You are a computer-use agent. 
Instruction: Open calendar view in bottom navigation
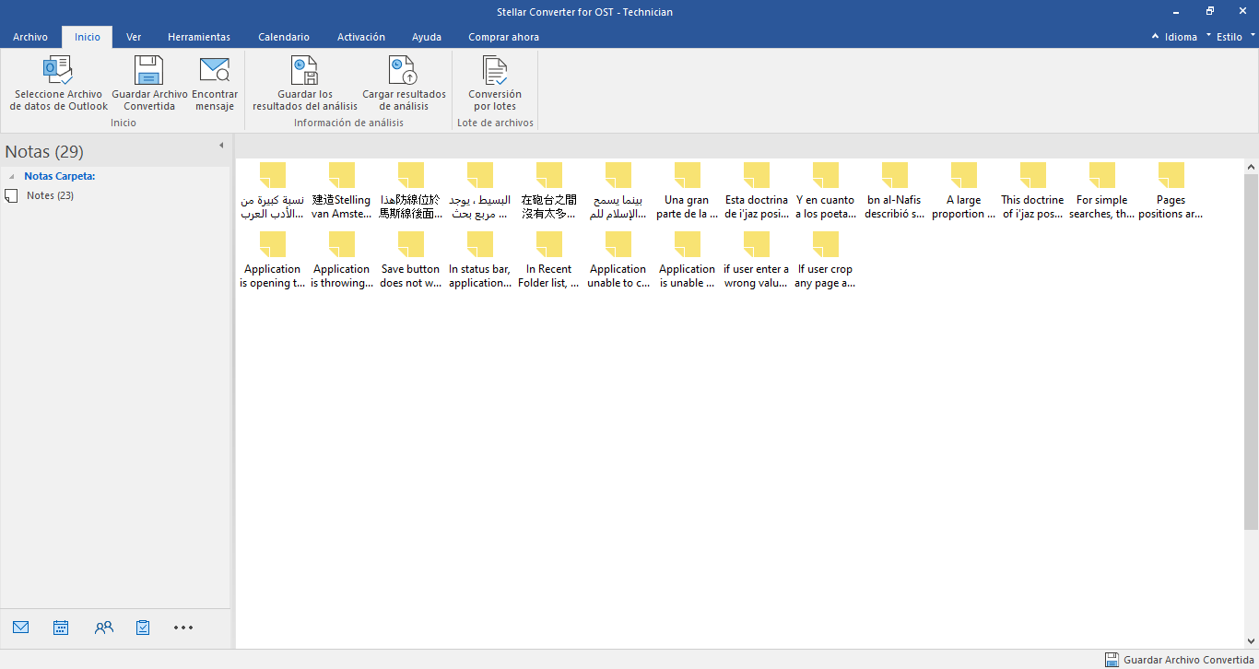pyautogui.click(x=61, y=628)
